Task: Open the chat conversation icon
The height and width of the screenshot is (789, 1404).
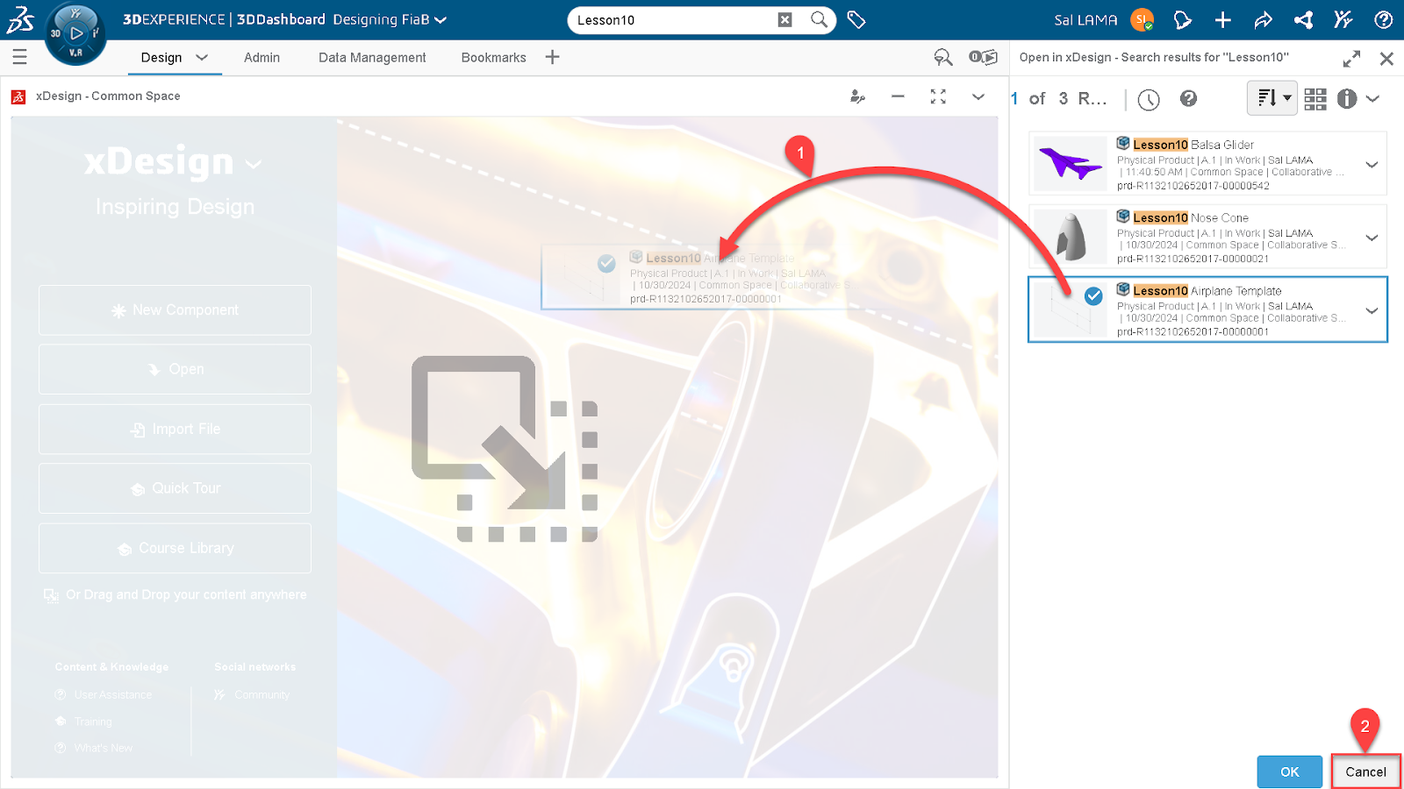Action: pos(943,57)
